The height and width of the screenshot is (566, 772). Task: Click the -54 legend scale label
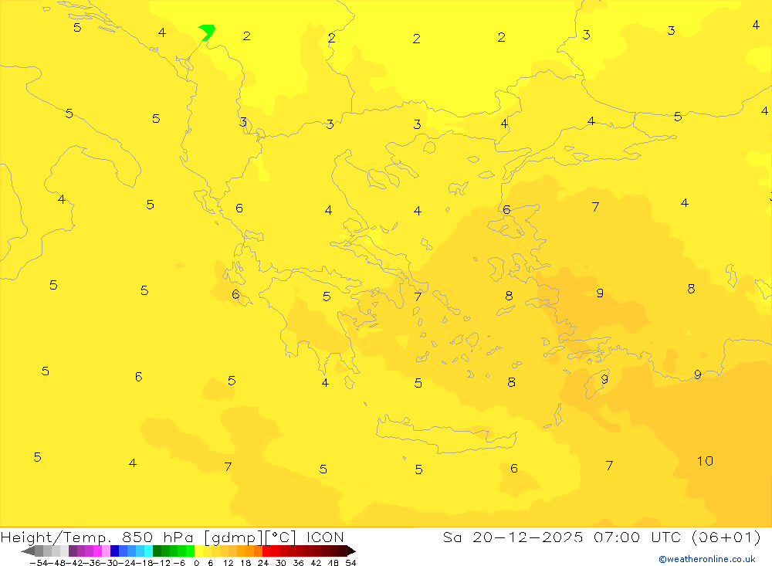tap(39, 563)
